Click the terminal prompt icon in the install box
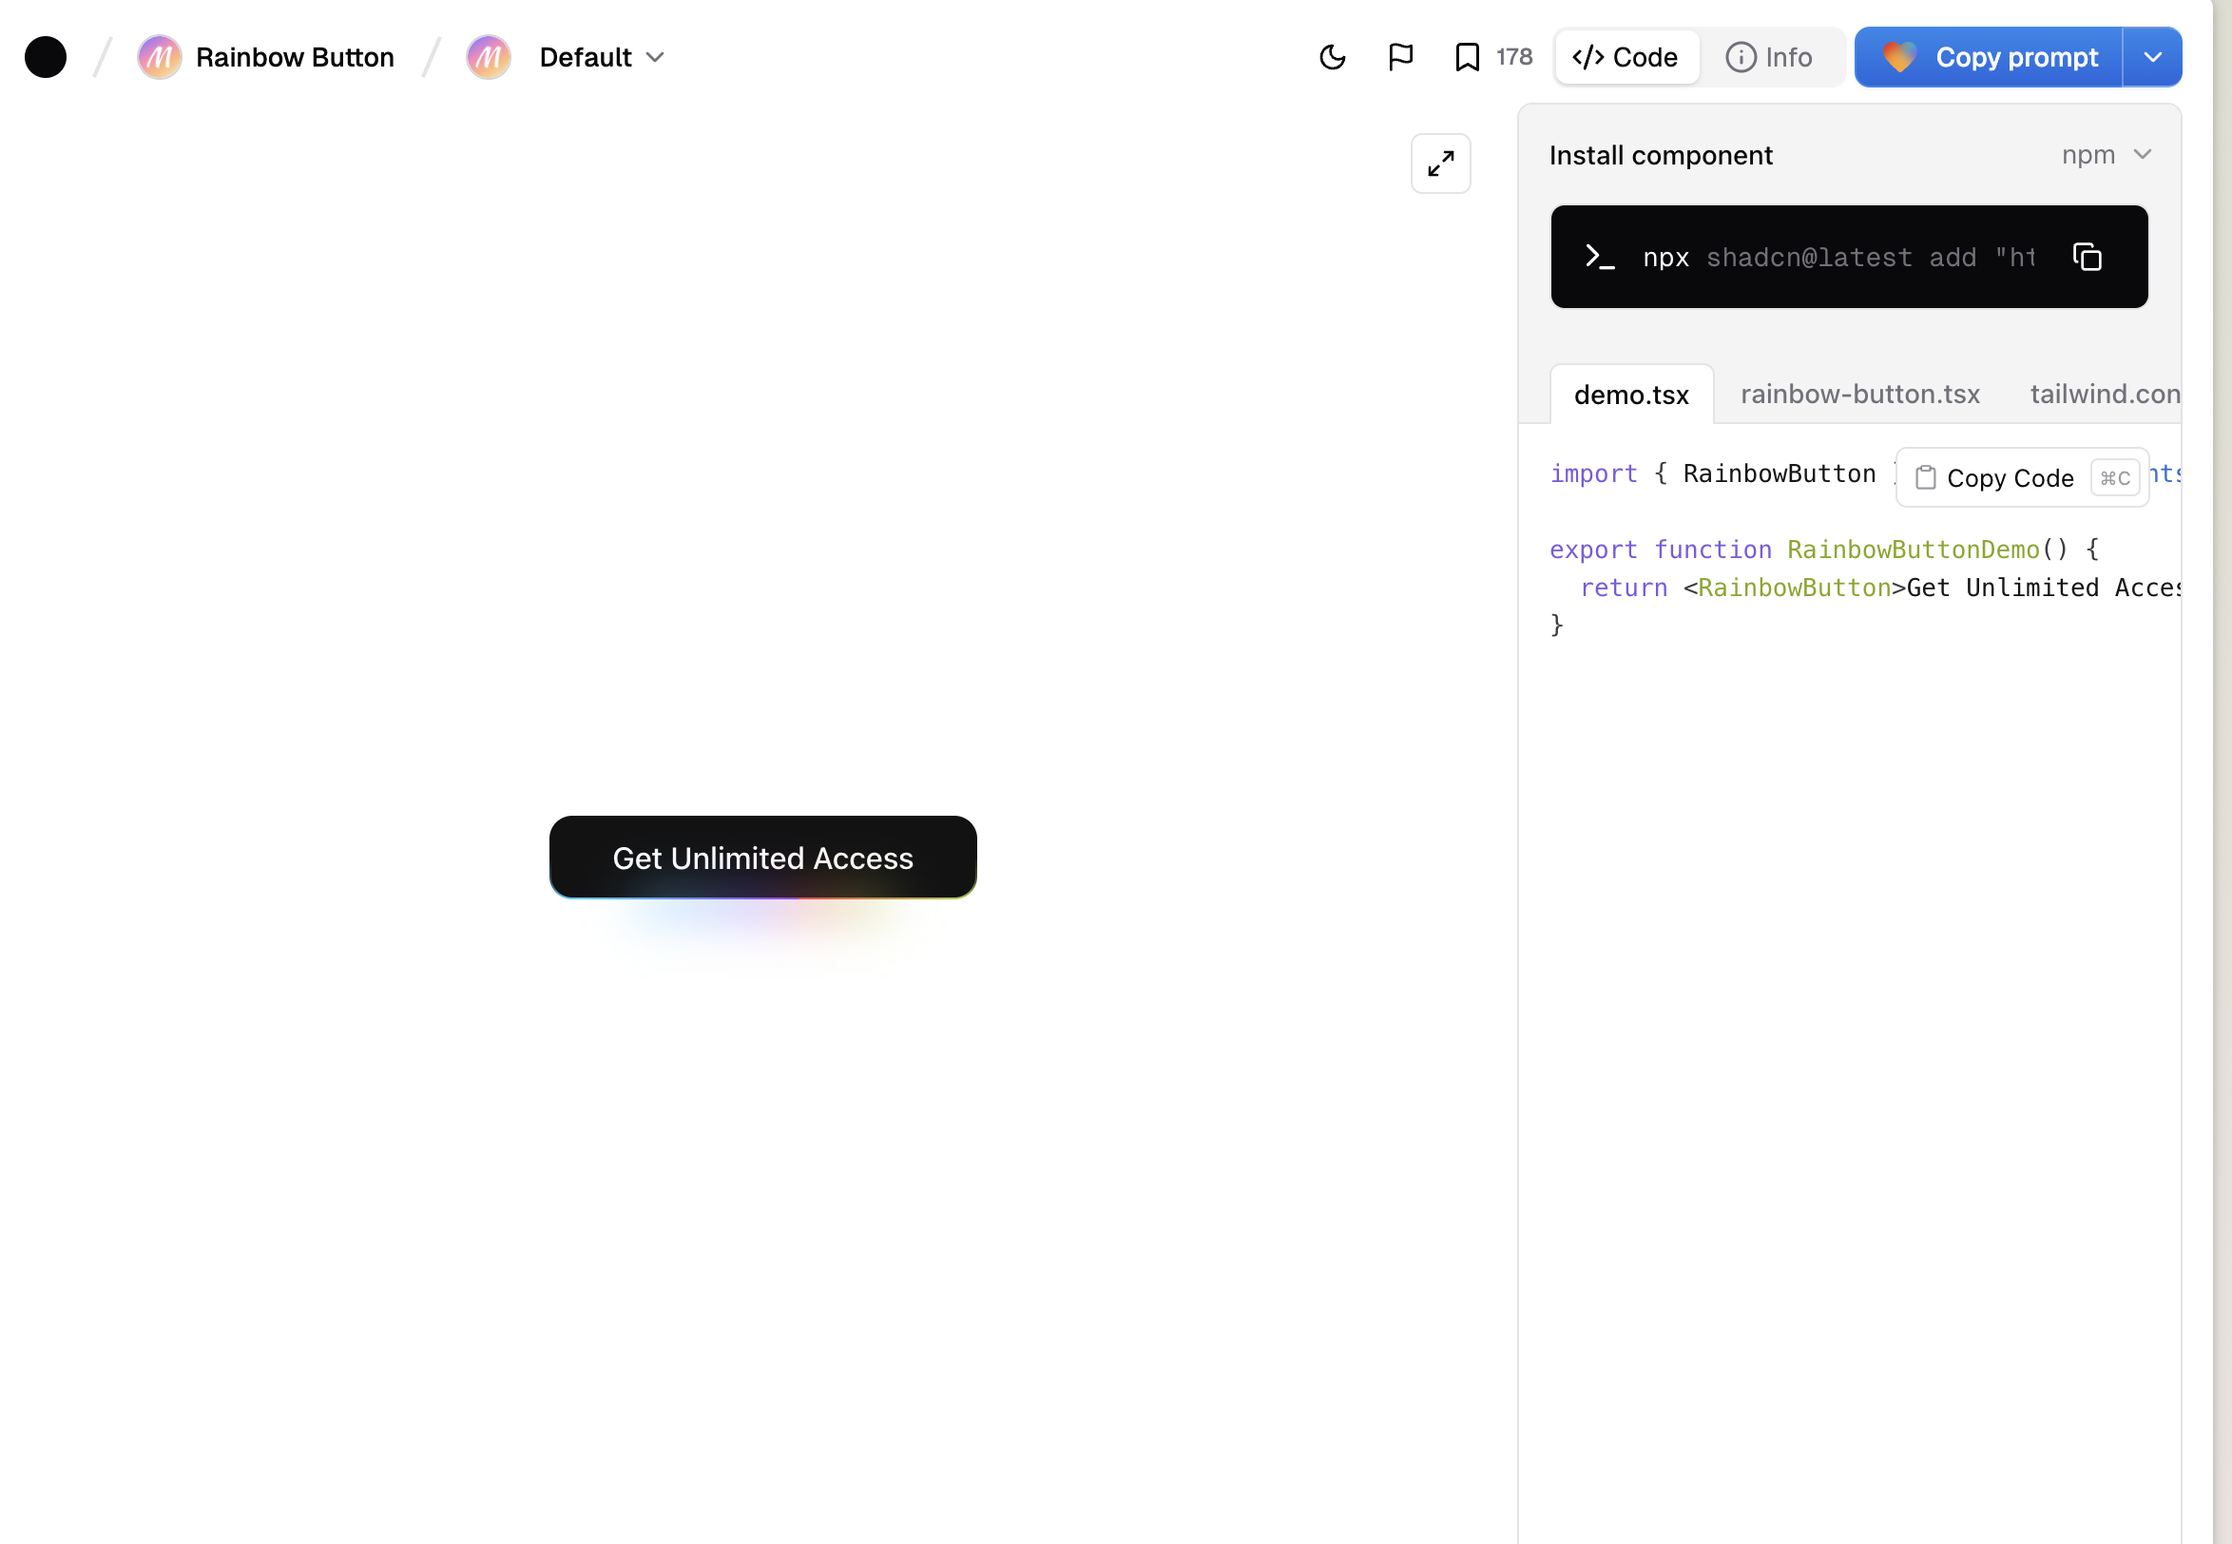The height and width of the screenshot is (1544, 2232). tap(1599, 257)
